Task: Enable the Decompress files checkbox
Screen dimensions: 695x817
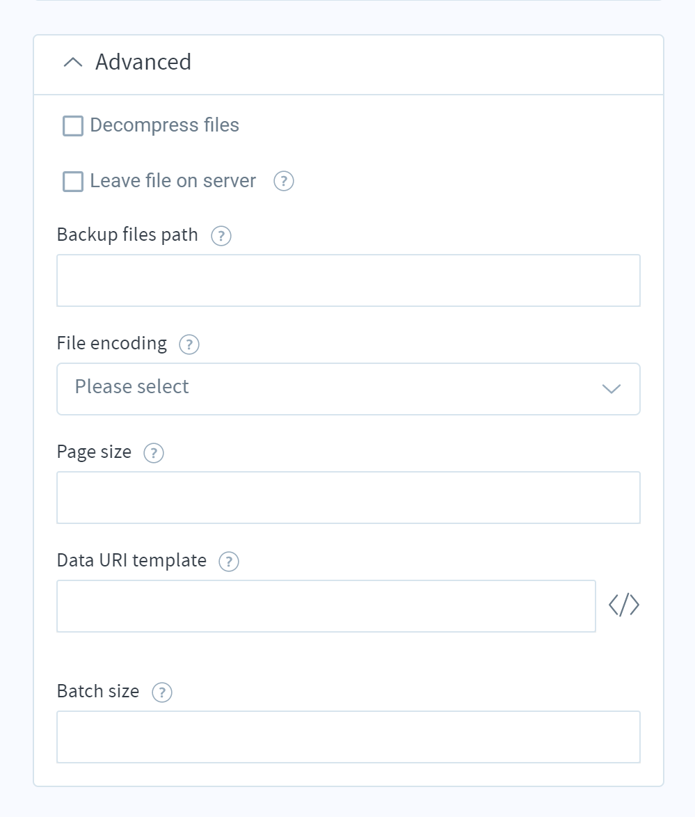Action: click(x=73, y=126)
